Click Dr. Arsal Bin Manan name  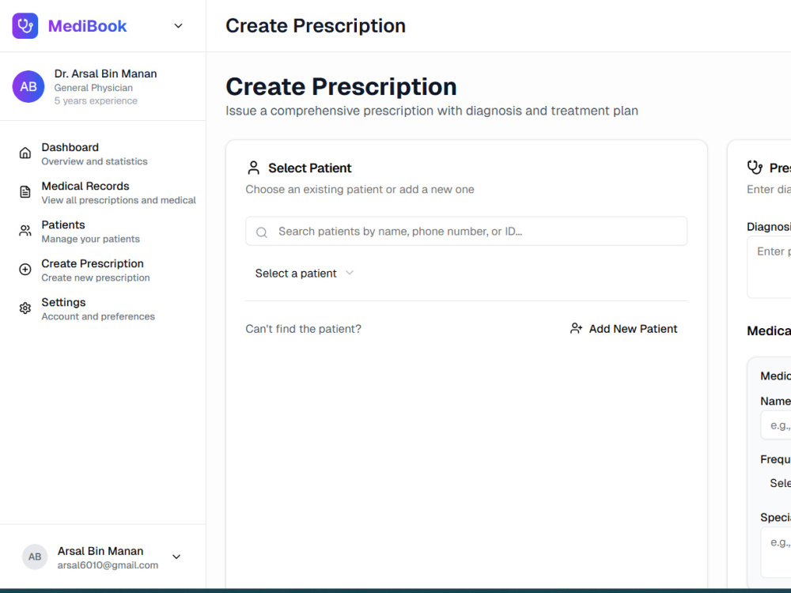point(105,74)
